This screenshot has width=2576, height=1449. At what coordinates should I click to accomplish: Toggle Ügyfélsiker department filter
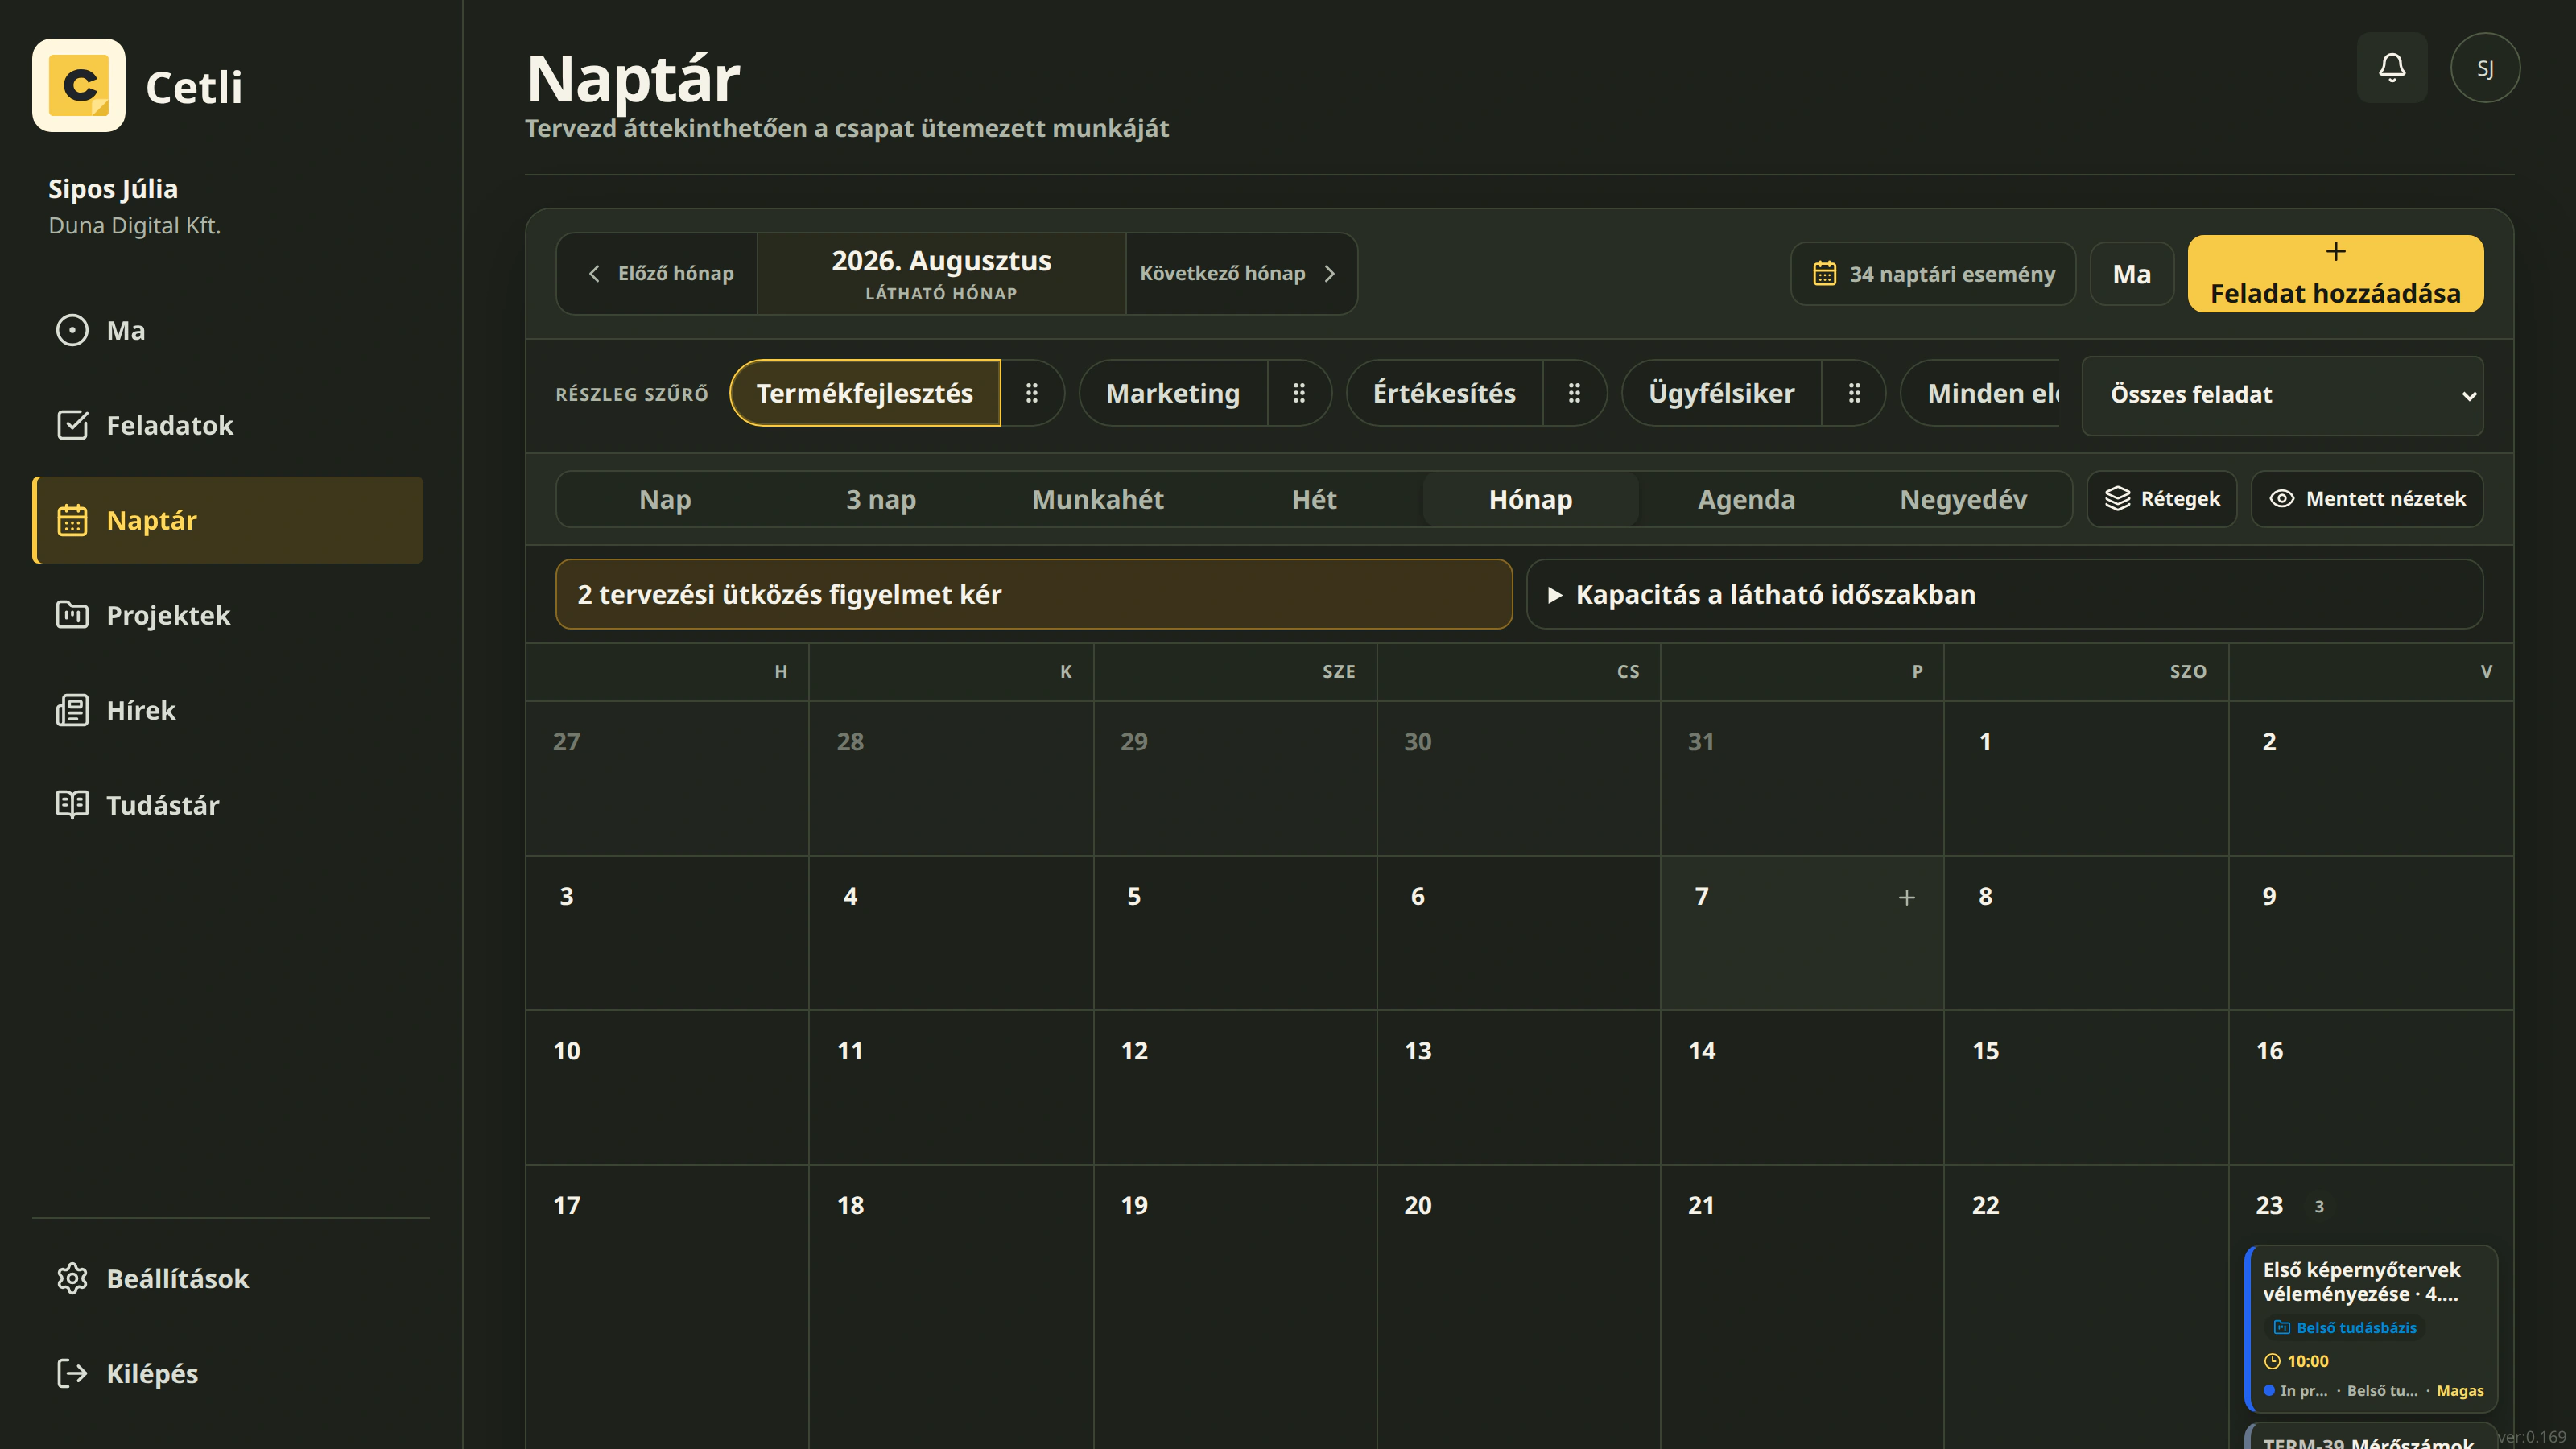[x=1721, y=393]
